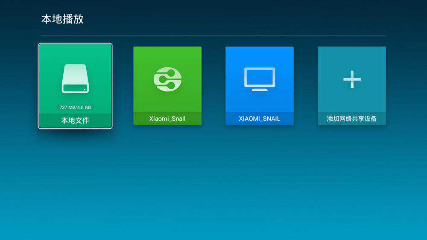Viewport: 427px width, 240px height.
Task: Select the XIAOMI_SNAIL label on the blue tile
Action: (x=260, y=119)
